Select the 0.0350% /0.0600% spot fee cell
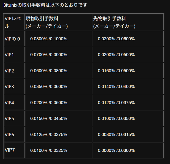The height and width of the screenshot is (164, 170). 49,87
